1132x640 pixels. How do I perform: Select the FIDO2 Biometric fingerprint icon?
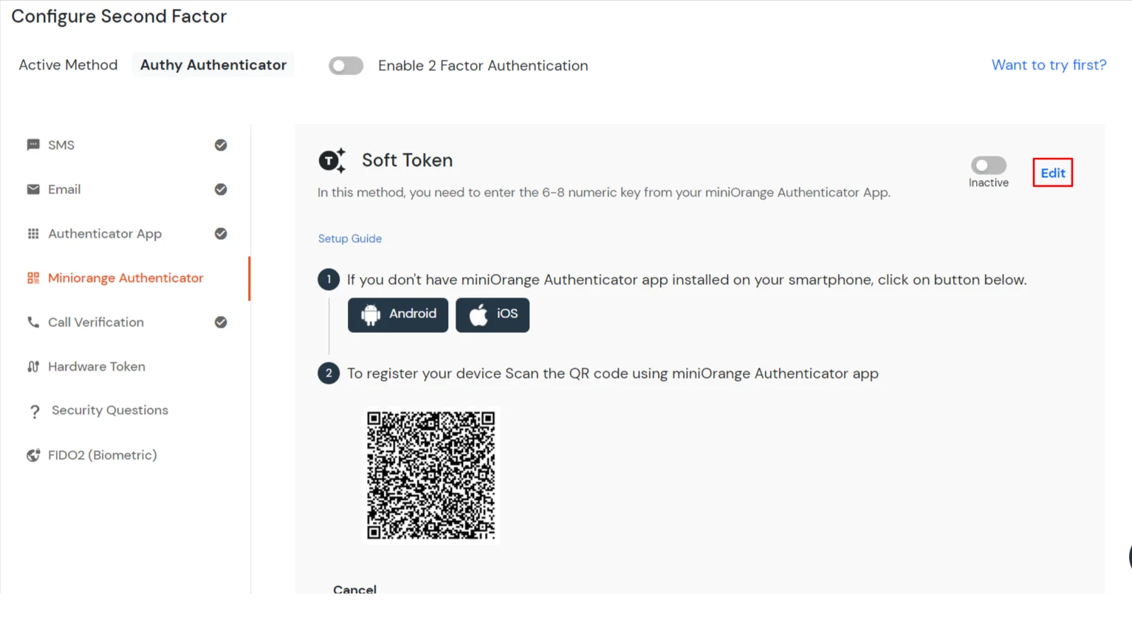[32, 455]
